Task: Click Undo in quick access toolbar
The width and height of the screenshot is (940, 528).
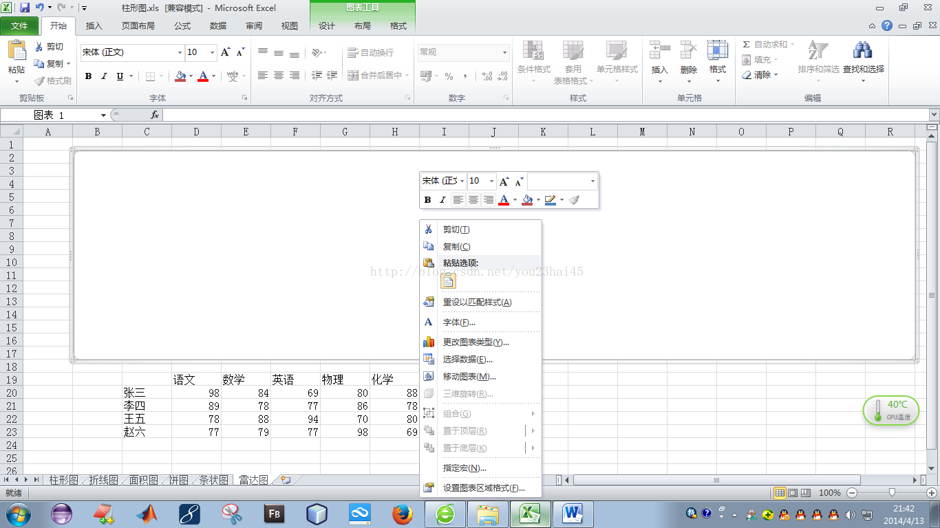Action: click(40, 8)
